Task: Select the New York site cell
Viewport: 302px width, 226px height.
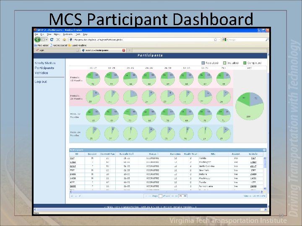Action: click(213, 170)
